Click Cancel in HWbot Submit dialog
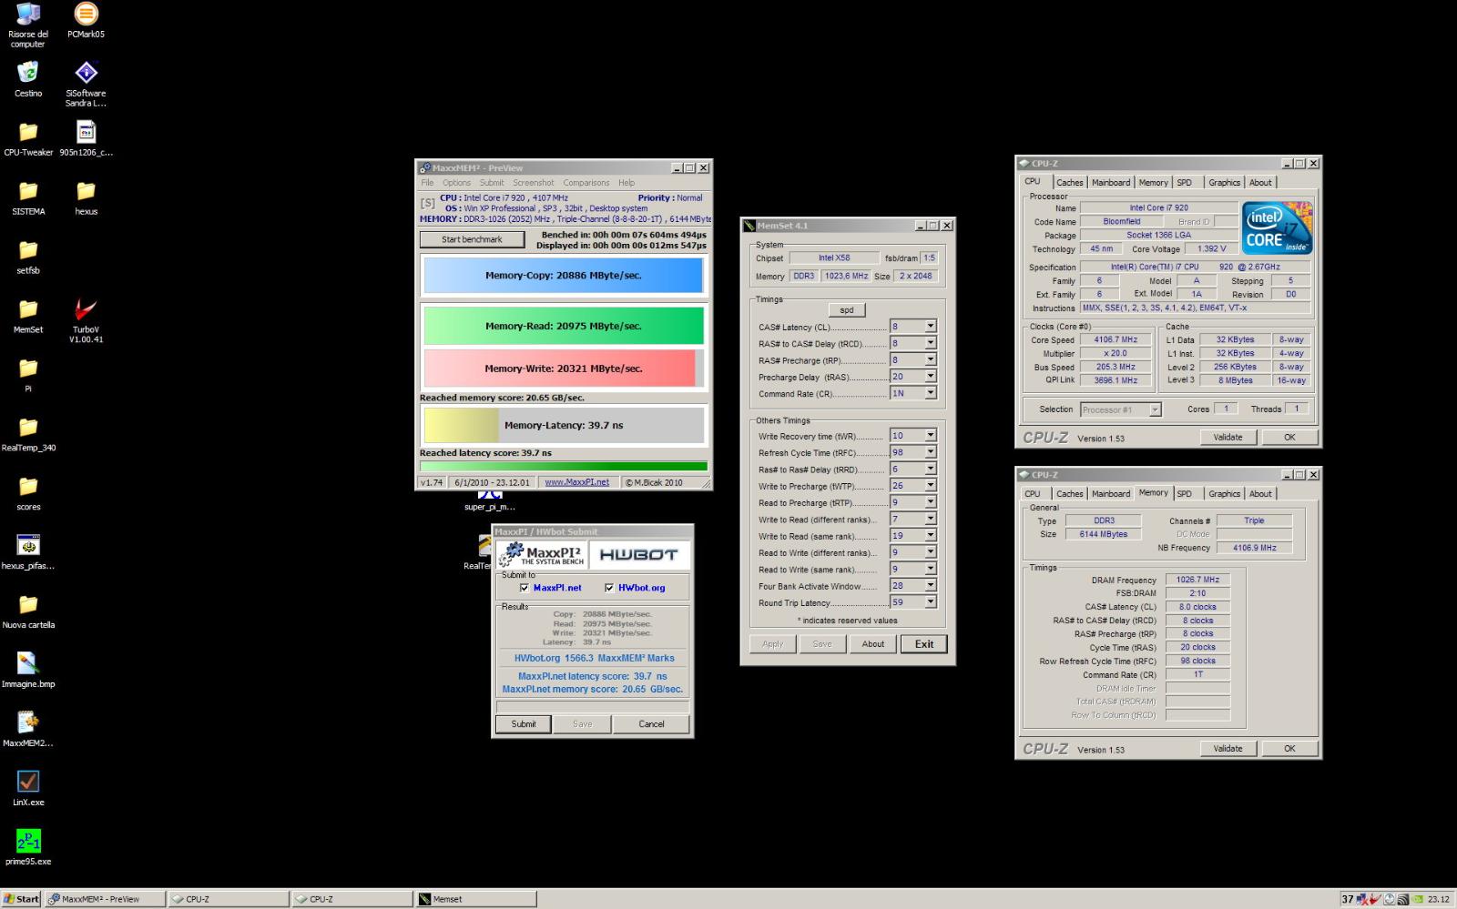 click(651, 724)
